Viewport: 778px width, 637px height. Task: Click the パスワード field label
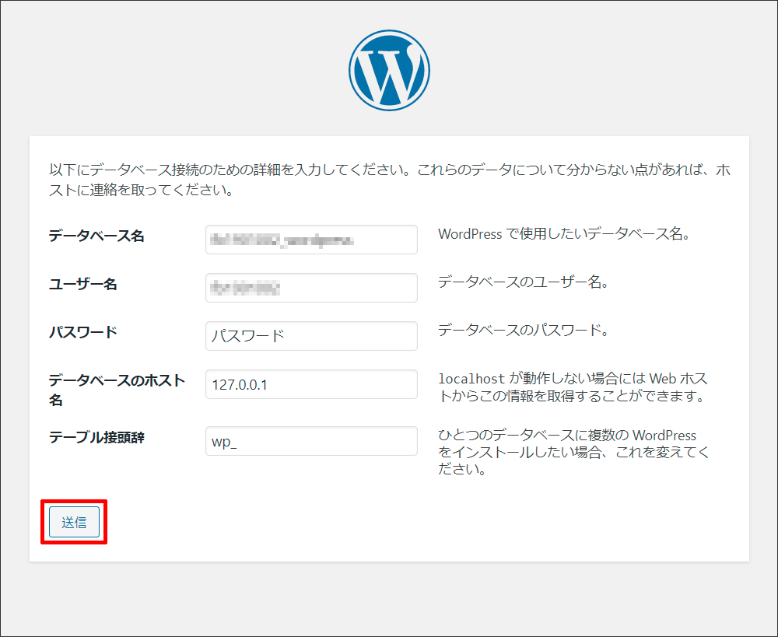(83, 332)
